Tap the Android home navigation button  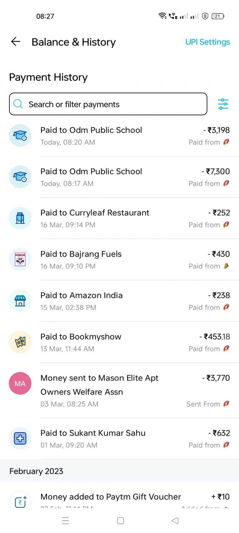click(x=120, y=521)
